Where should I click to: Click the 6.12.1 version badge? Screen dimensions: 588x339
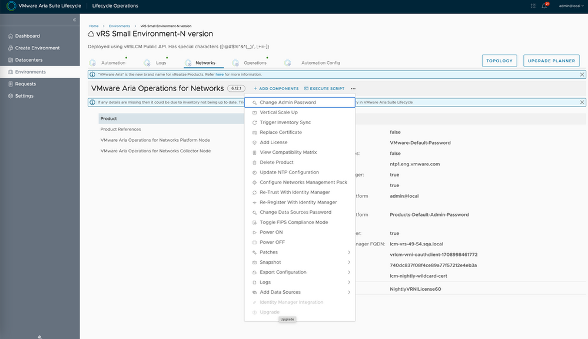coord(236,88)
